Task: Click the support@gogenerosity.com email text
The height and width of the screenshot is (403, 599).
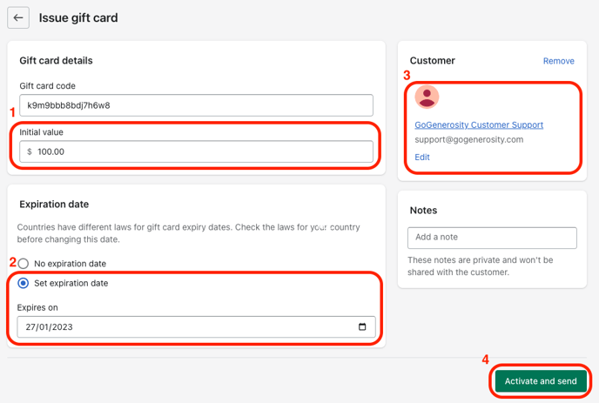Action: (469, 140)
